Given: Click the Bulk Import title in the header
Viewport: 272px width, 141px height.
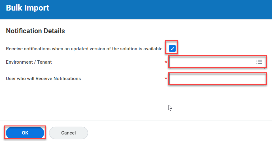Looking at the screenshot, I should (28, 8).
